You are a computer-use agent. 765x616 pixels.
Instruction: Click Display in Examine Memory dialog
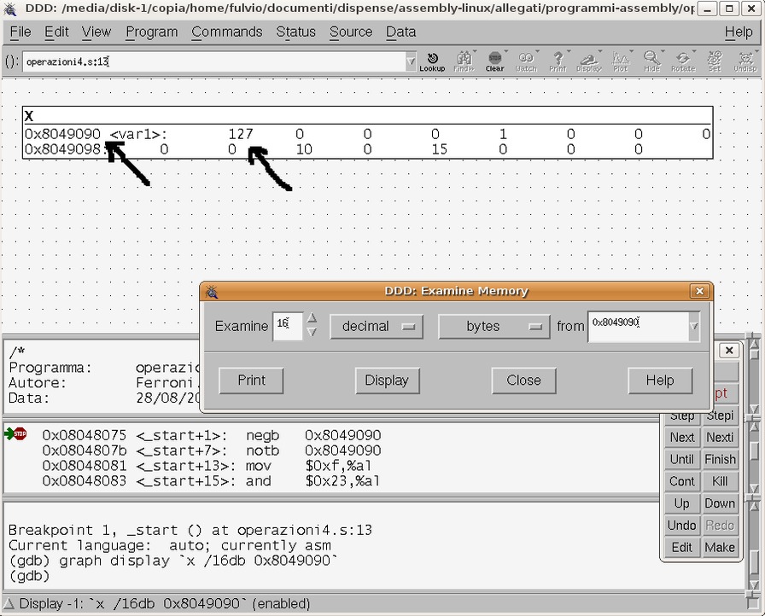387,381
